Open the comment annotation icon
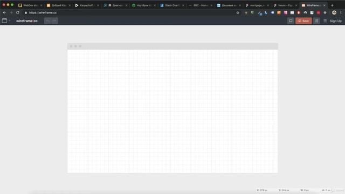345x194 pixels. (x=291, y=21)
